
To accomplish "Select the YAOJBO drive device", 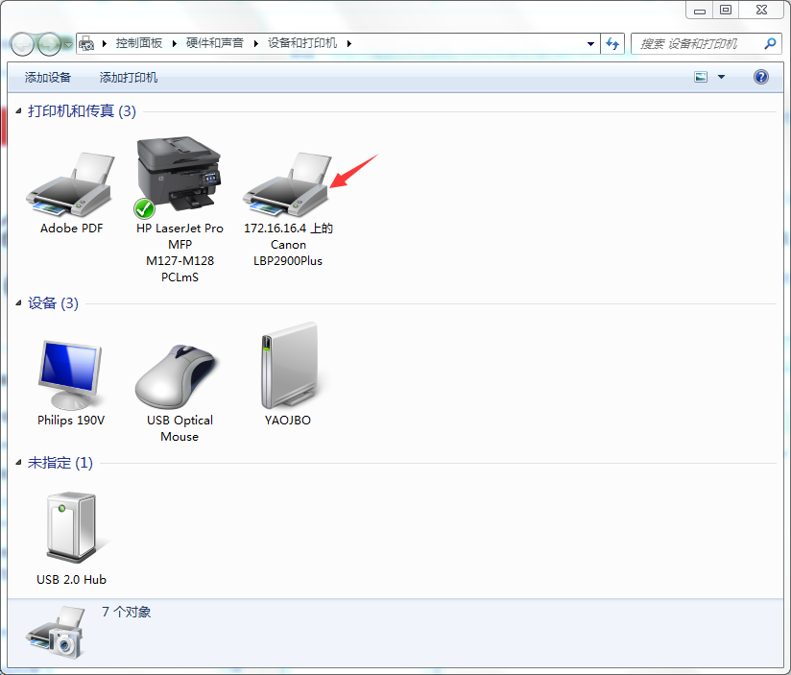I will 290,365.
